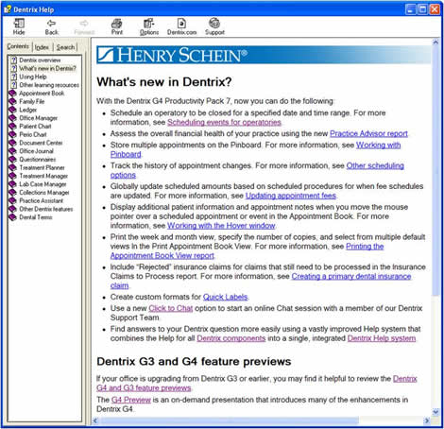Follow the Updating appointment fees link
Screen dimensions: 444x429
click(x=291, y=196)
